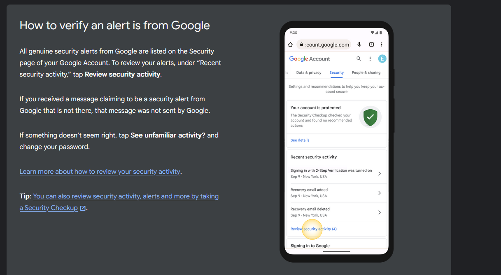Switch to the Data & privacy tab
This screenshot has height=275, width=501.
coord(309,73)
